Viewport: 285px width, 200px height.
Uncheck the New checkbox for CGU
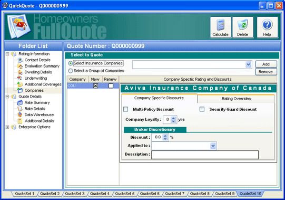click(x=95, y=85)
